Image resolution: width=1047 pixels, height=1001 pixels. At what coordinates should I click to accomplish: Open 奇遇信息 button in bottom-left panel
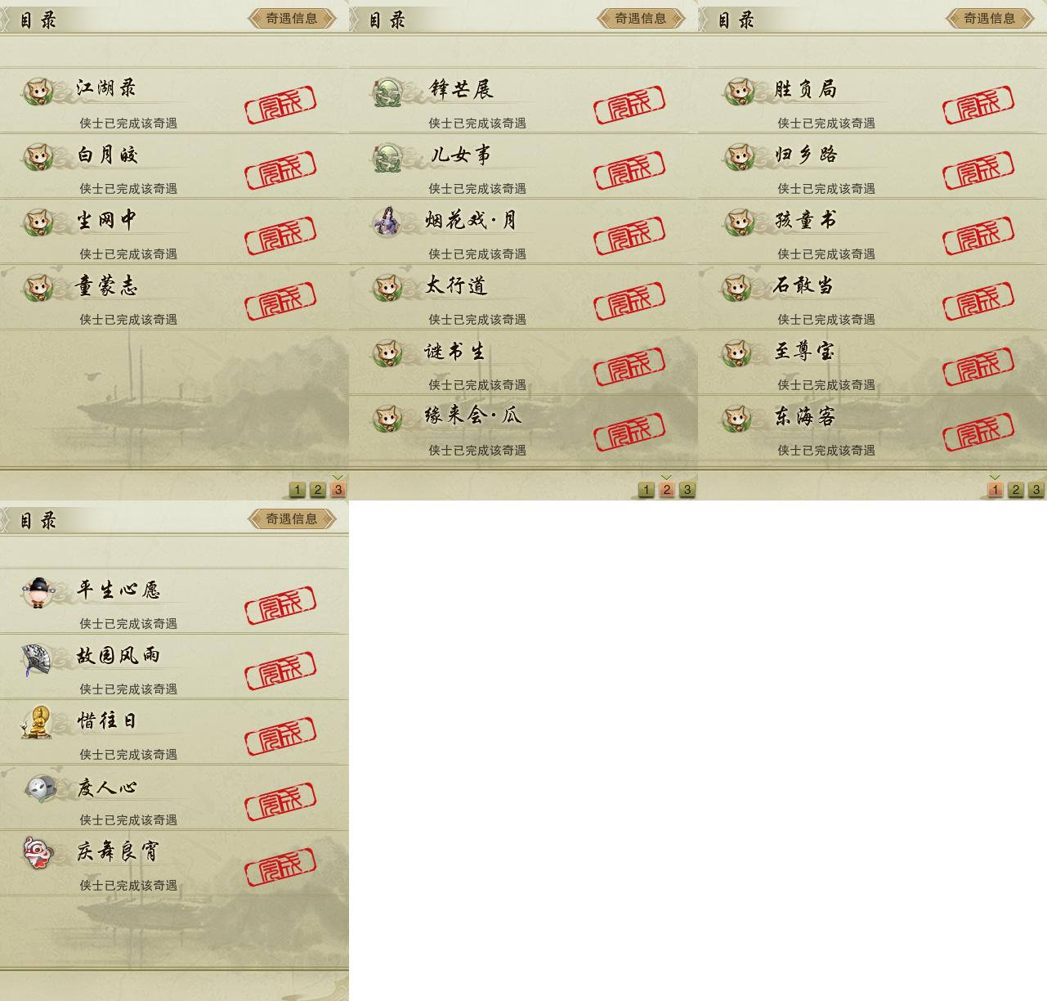tap(292, 518)
